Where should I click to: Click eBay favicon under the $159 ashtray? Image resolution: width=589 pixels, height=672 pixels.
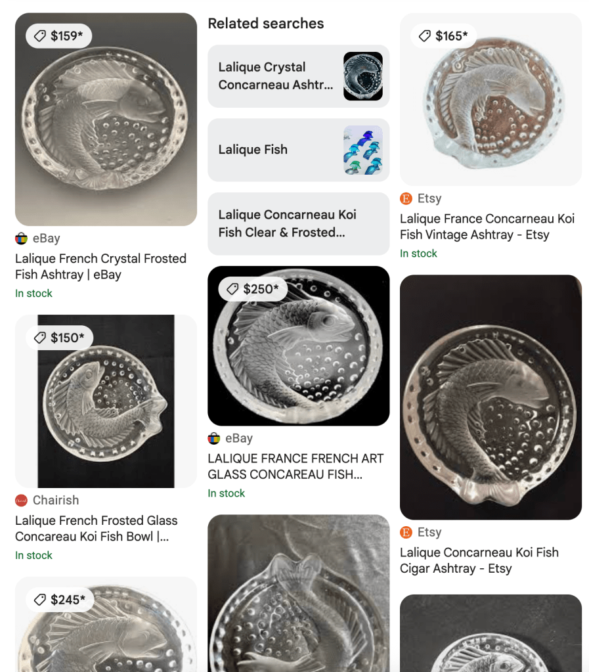pos(21,239)
